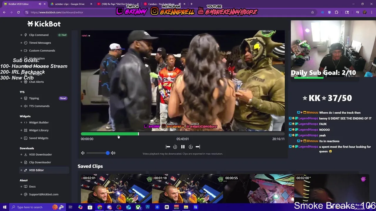Click the browser back arrow
376x211 pixels.
tap(4, 12)
